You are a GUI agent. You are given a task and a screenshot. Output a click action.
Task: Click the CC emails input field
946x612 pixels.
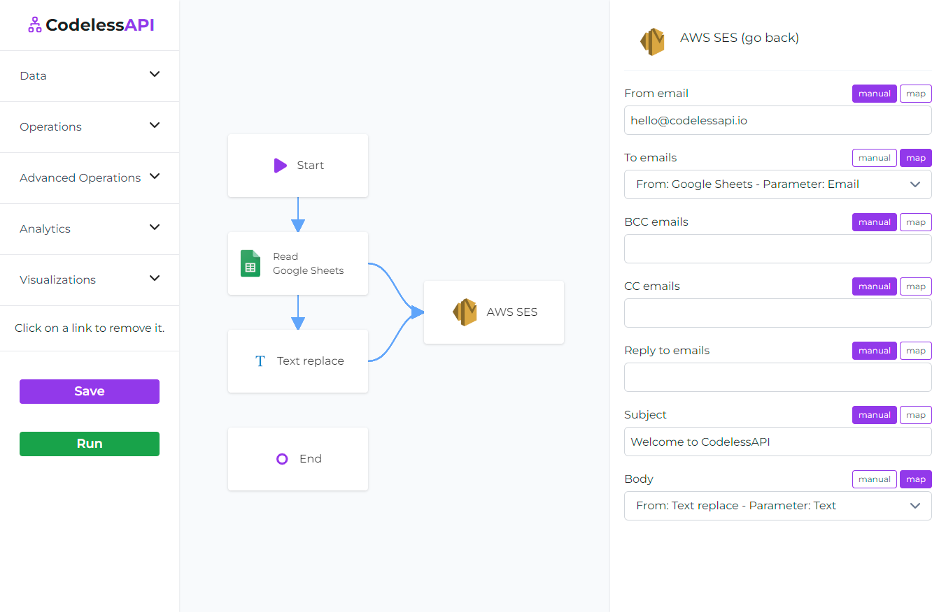(778, 313)
